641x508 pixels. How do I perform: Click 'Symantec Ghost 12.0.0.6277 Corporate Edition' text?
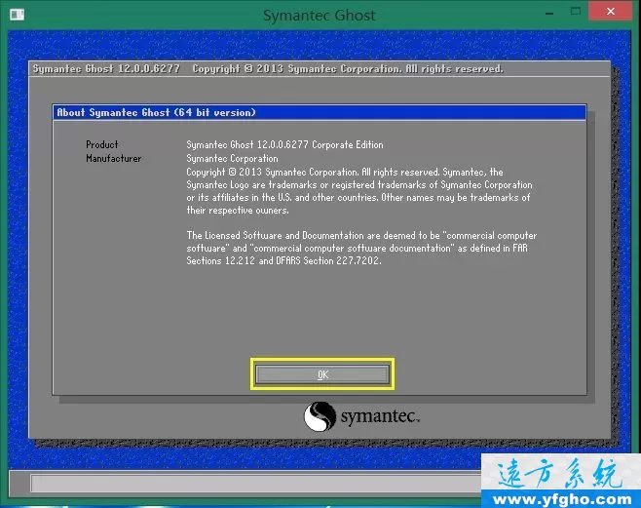pyautogui.click(x=284, y=144)
